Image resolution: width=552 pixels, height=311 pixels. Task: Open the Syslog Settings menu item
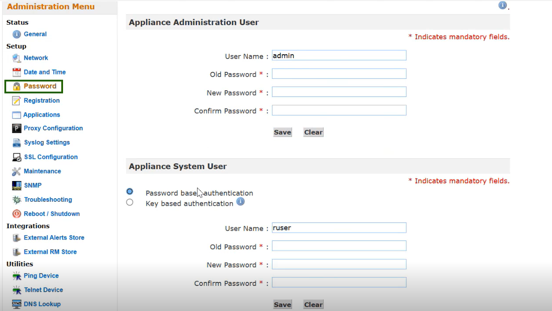[x=47, y=143]
